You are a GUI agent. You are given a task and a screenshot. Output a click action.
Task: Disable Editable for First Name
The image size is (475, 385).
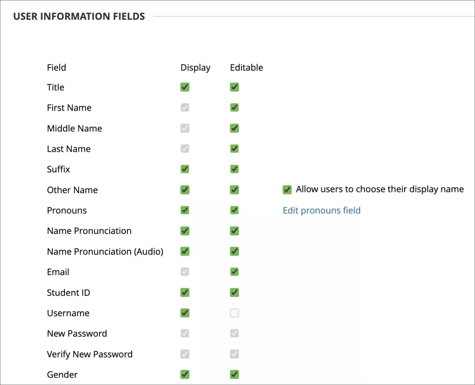point(234,107)
